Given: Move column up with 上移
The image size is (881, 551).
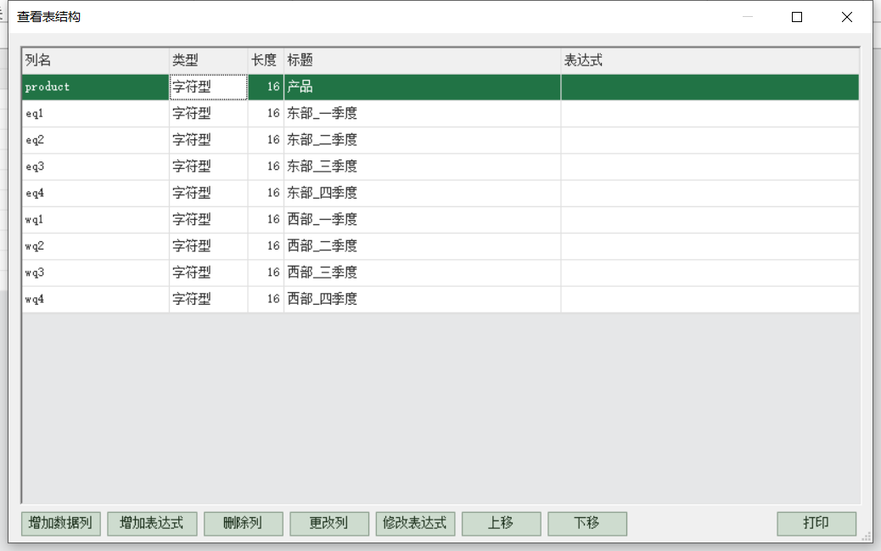Looking at the screenshot, I should click(x=501, y=524).
